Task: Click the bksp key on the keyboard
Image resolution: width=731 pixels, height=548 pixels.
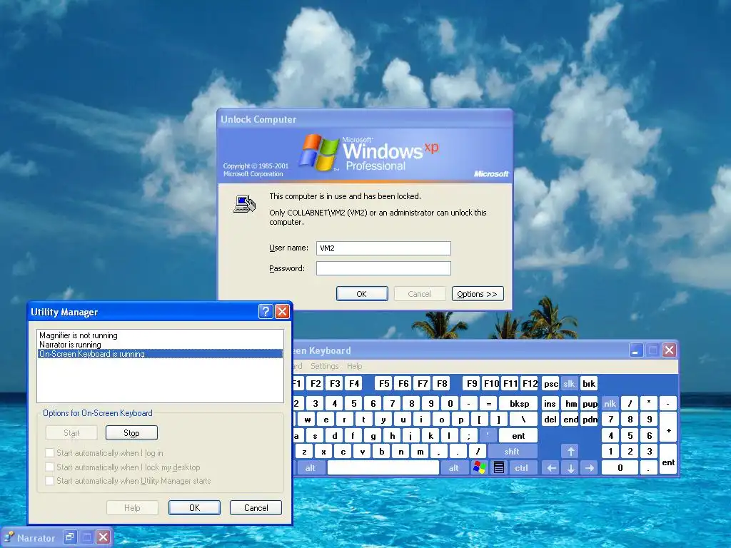Action: (x=519, y=404)
